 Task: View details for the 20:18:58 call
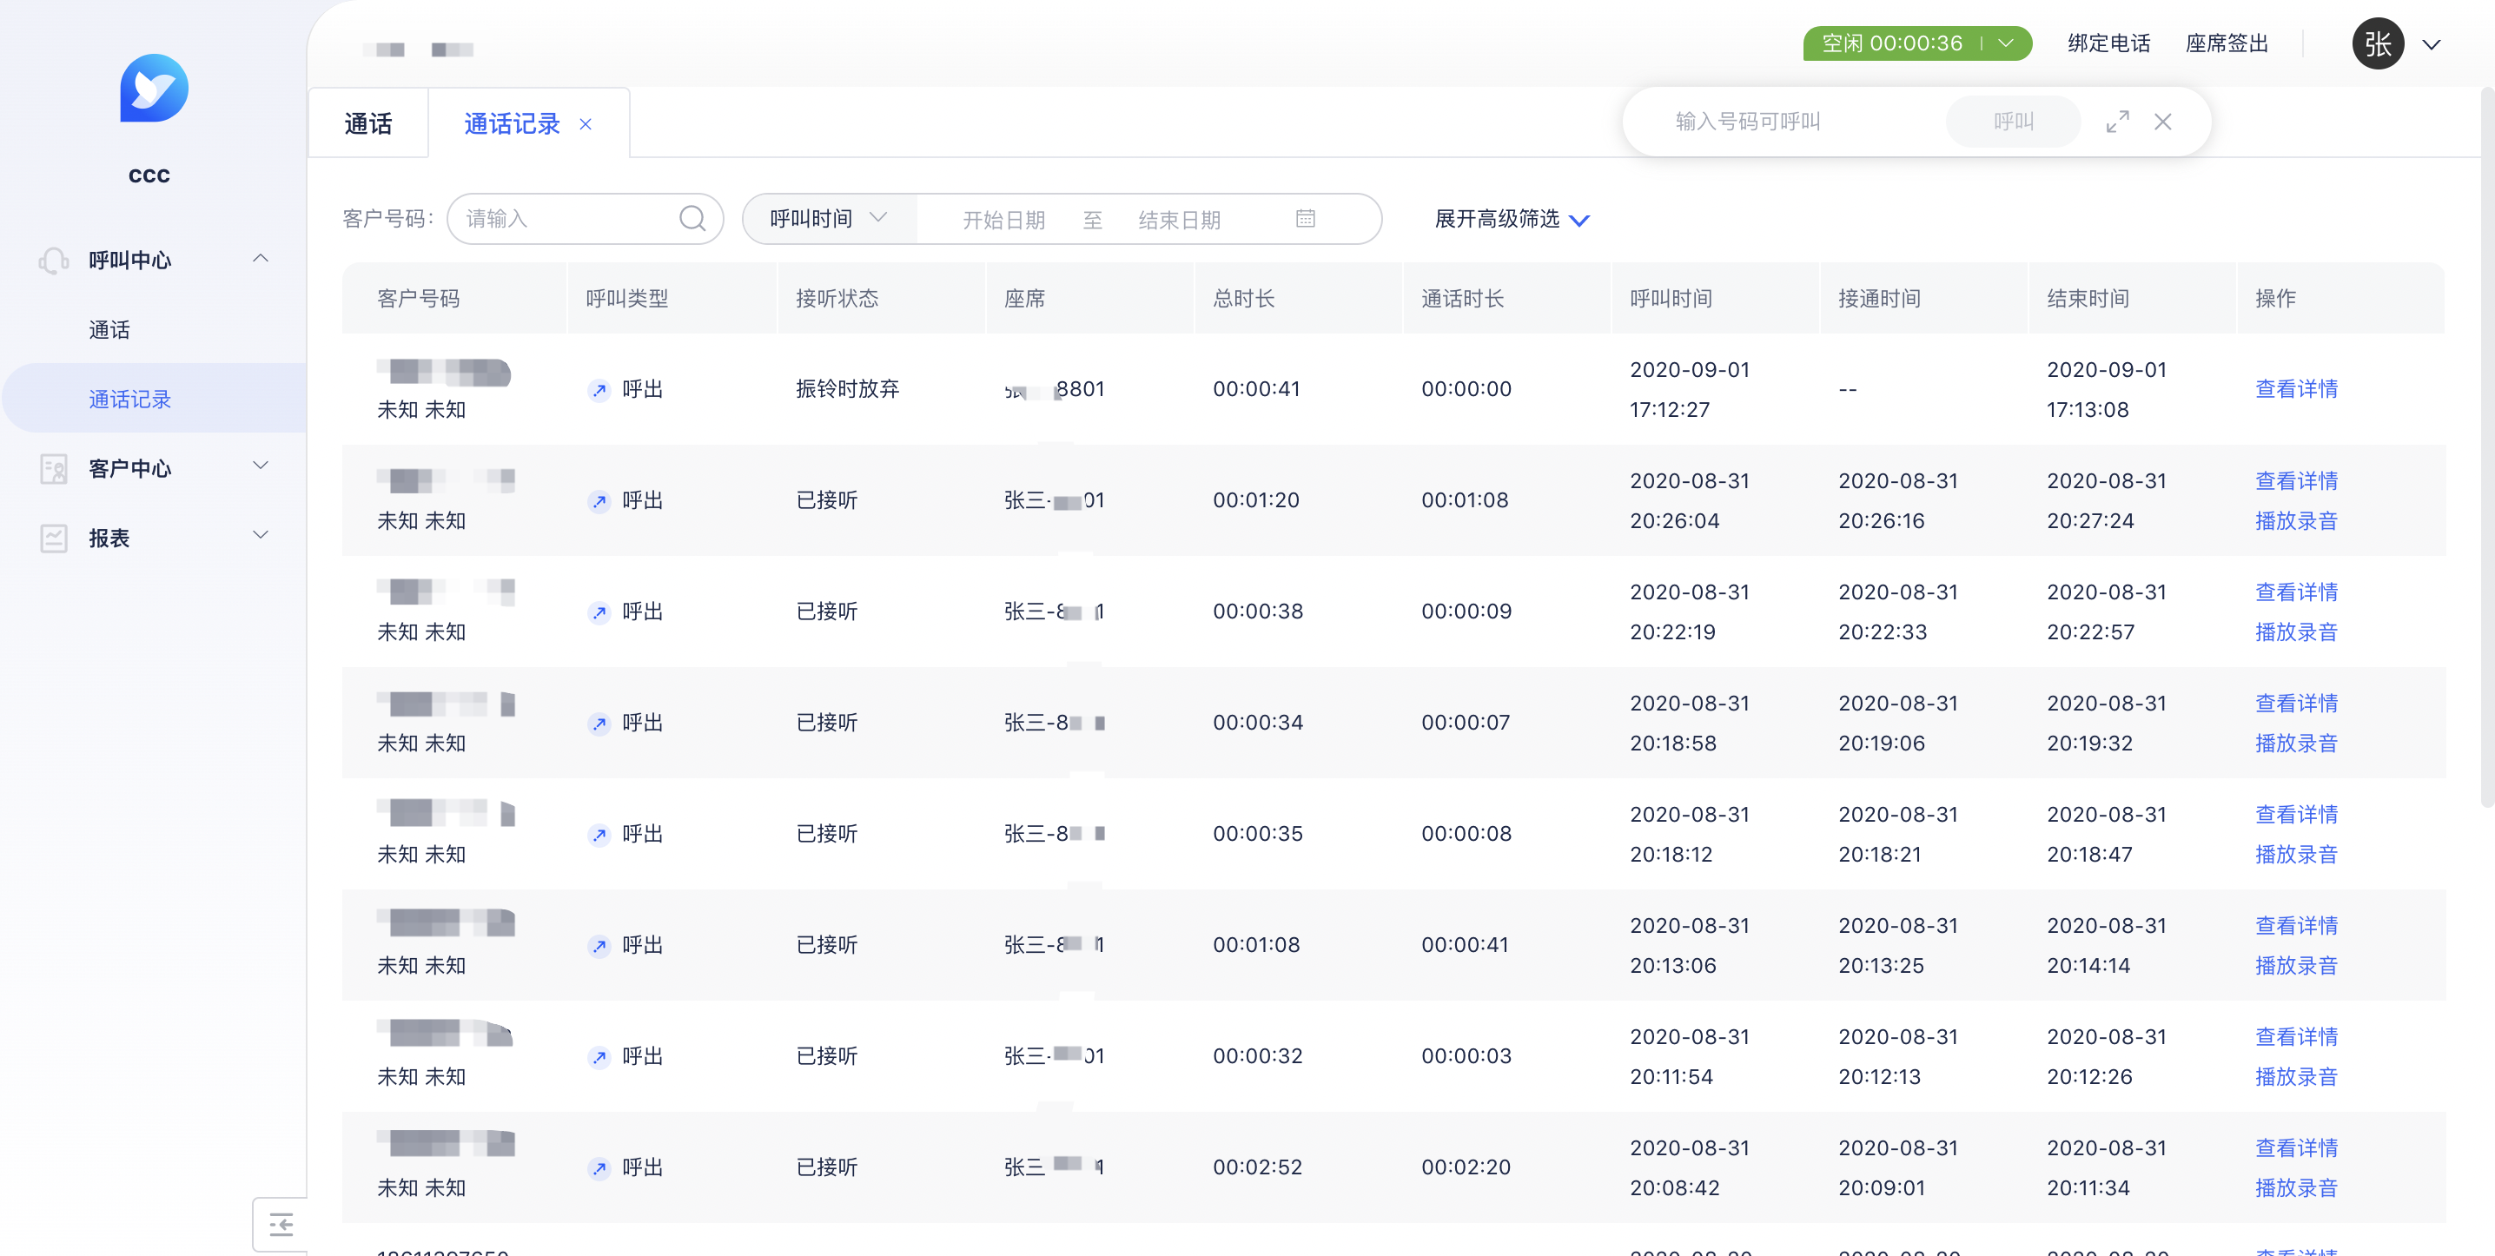click(x=2295, y=703)
